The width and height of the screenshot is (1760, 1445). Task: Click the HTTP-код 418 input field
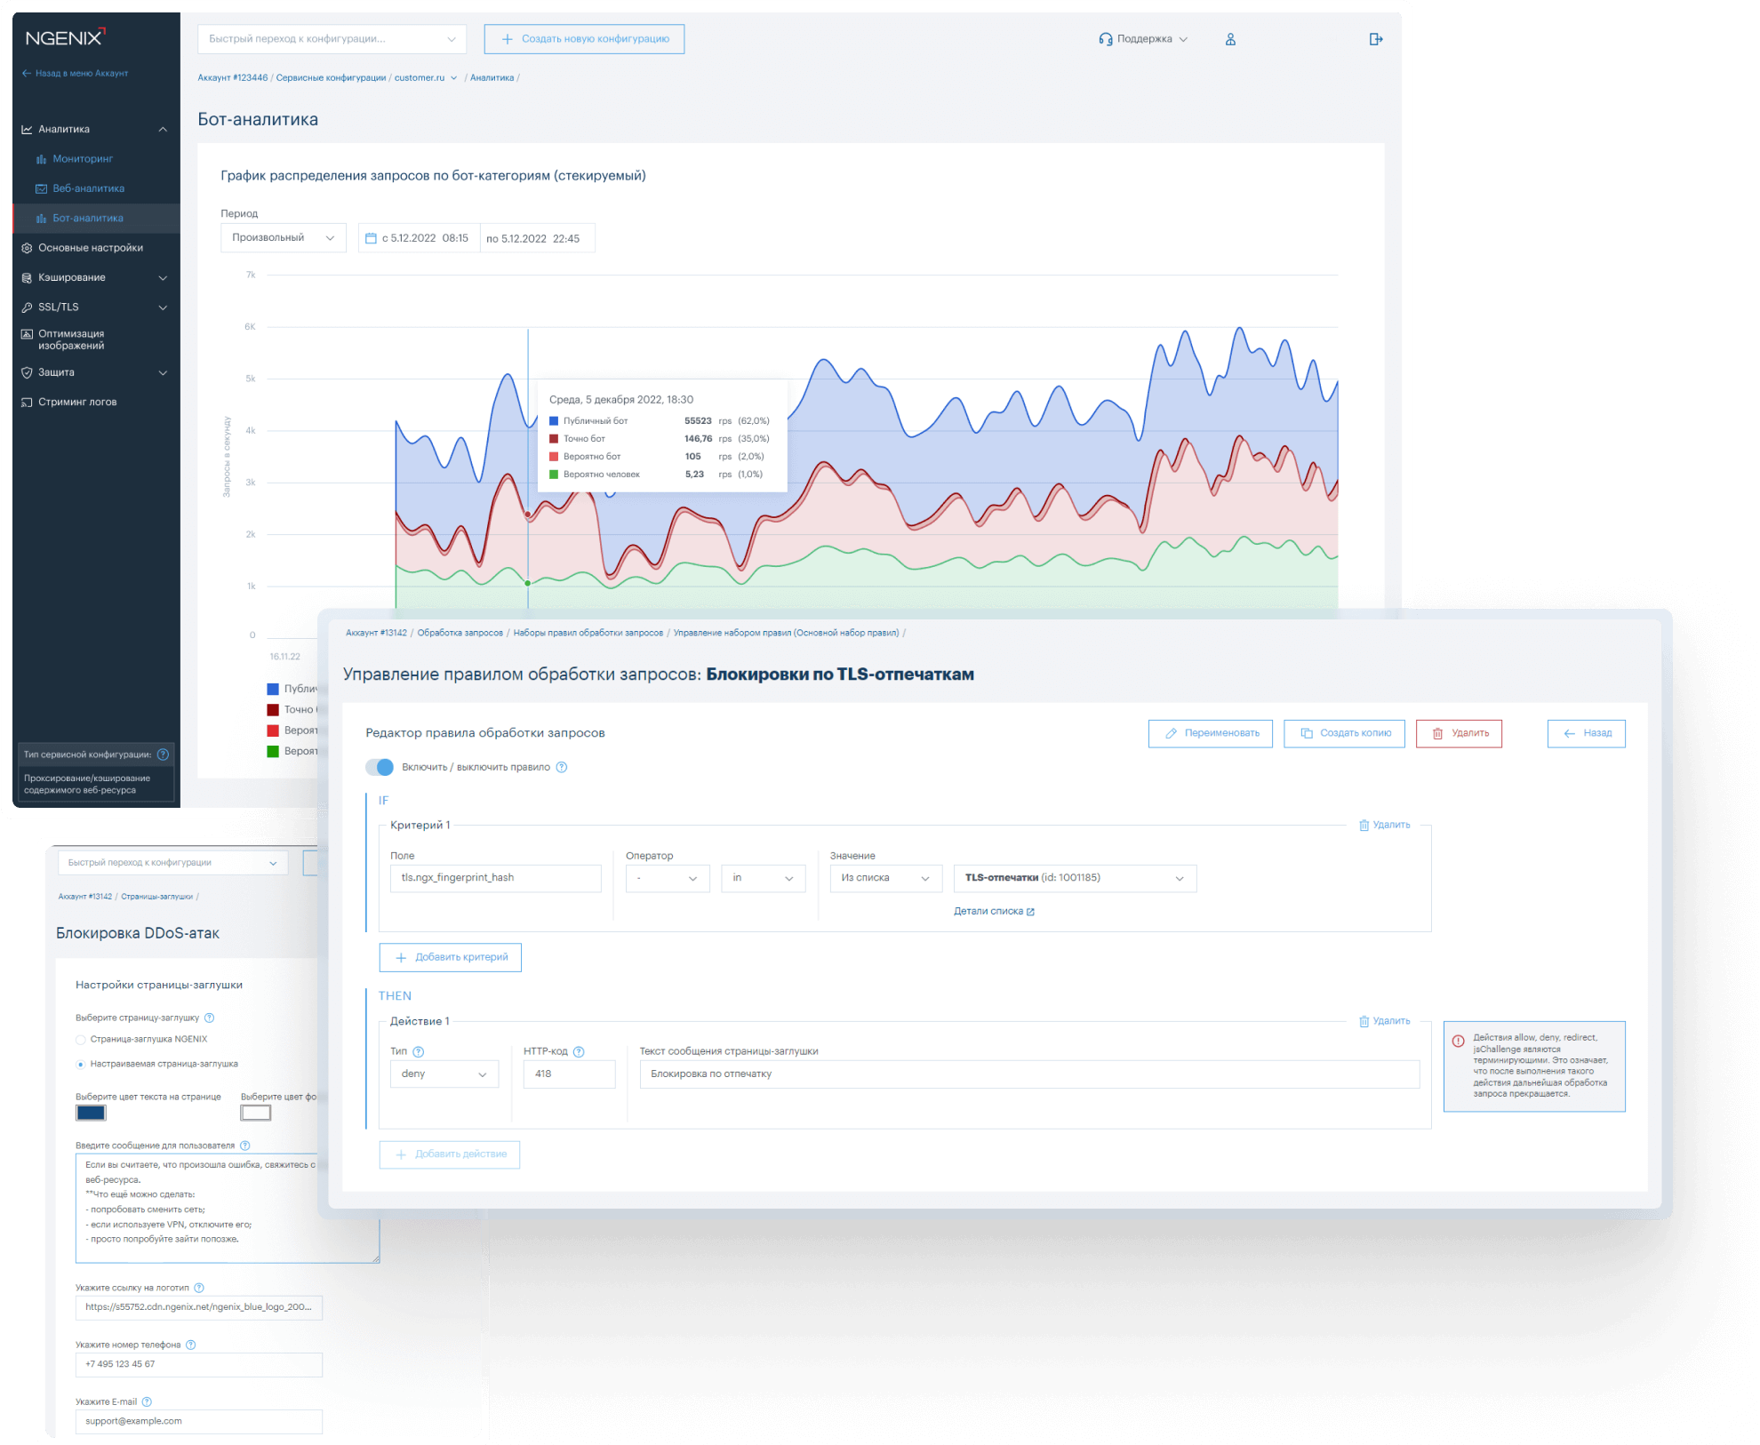click(570, 1074)
